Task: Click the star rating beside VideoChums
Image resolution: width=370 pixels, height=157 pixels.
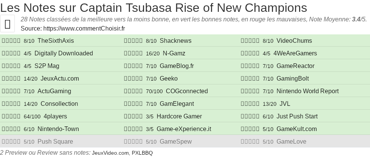Action: click(x=250, y=41)
